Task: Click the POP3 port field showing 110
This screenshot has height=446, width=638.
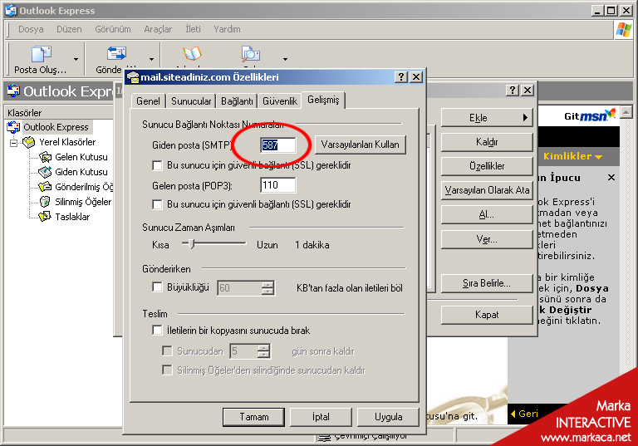Action: click(278, 185)
